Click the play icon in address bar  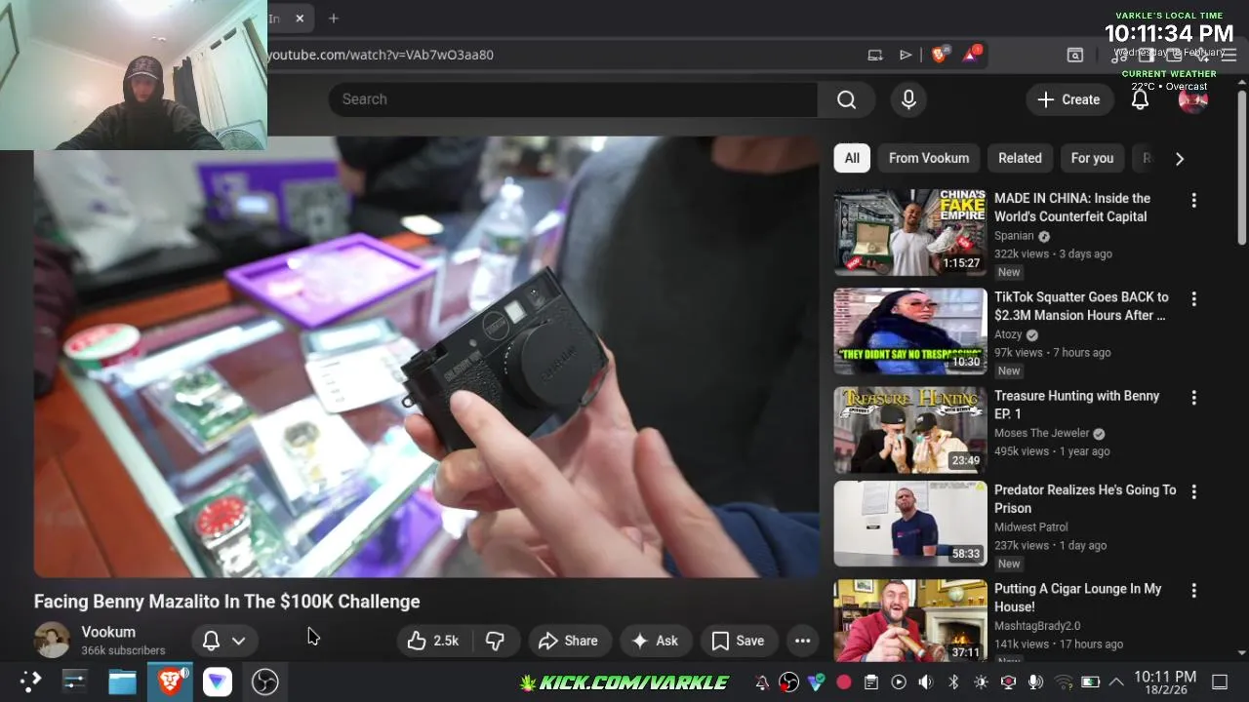(x=906, y=55)
